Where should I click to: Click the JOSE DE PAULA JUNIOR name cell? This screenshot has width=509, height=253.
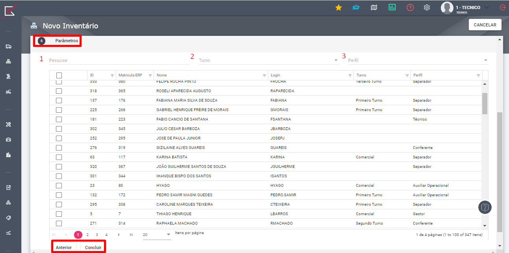click(x=178, y=138)
